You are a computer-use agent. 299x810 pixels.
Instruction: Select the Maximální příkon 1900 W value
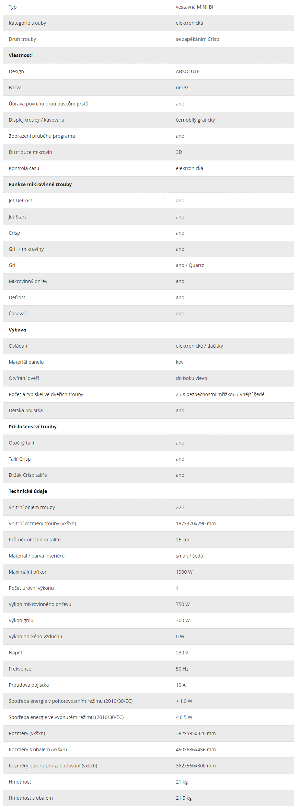pos(184,572)
